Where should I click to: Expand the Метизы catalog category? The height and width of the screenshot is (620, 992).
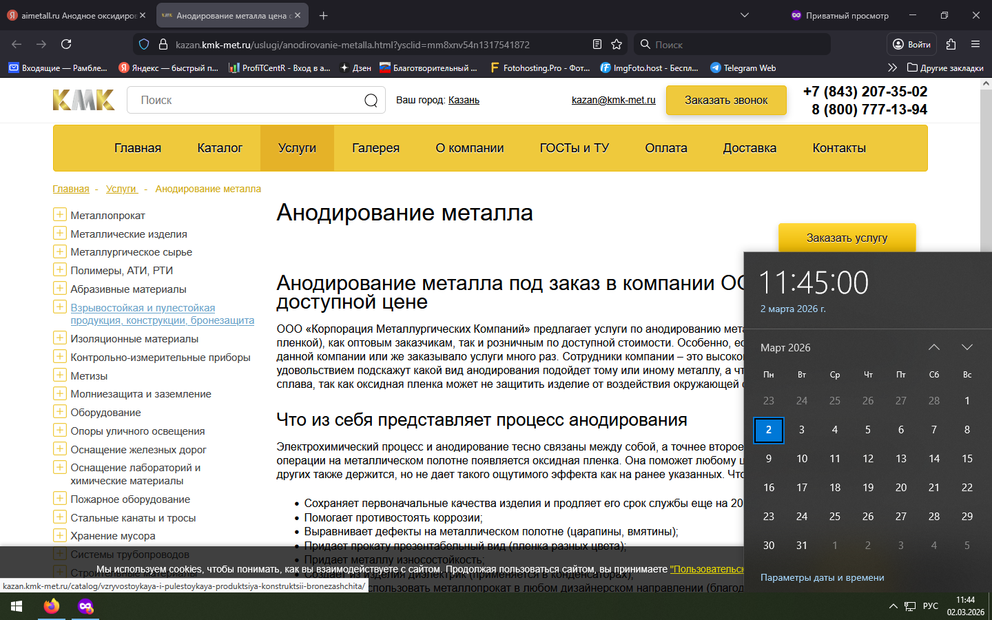click(x=60, y=375)
